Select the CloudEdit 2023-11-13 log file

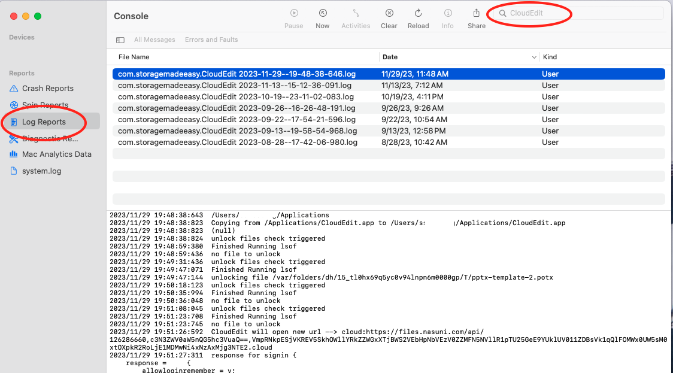(235, 86)
